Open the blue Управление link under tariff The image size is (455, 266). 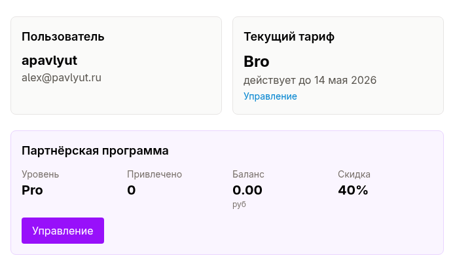tap(270, 96)
